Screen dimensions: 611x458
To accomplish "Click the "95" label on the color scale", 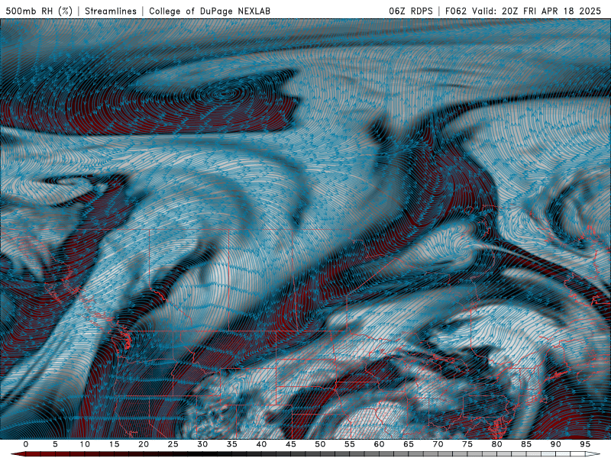I will tap(585, 444).
